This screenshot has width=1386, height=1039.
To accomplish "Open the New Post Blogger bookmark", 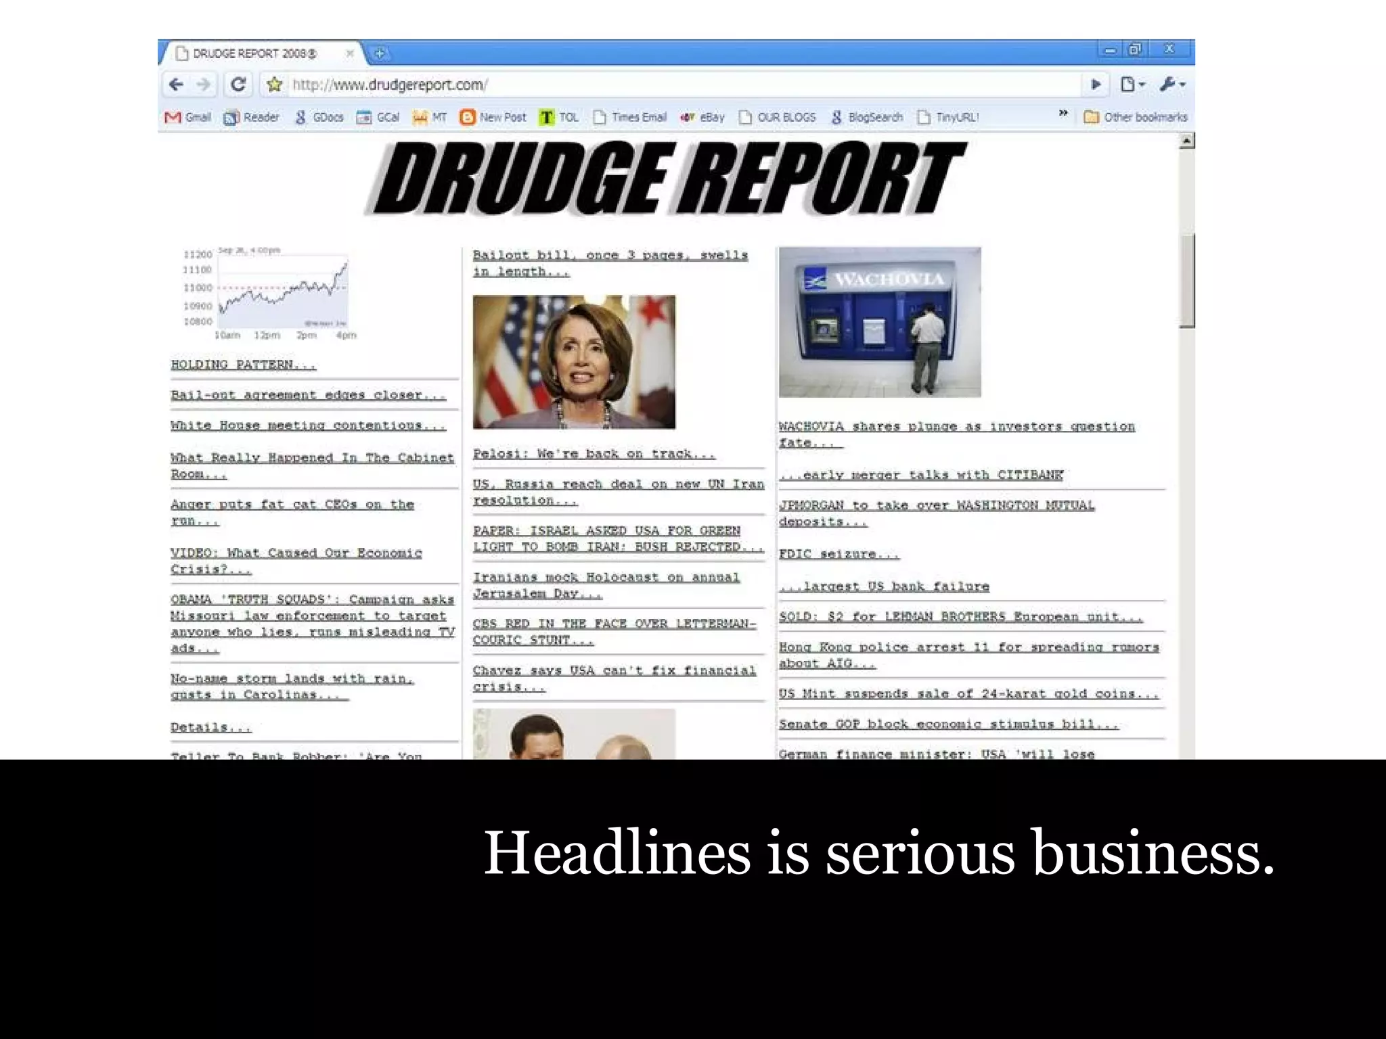I will [493, 117].
